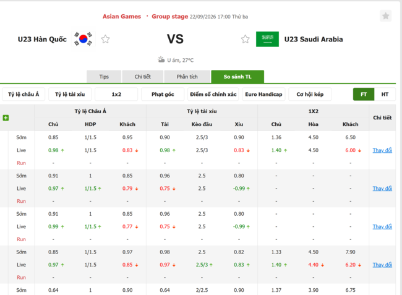The image size is (402, 295).
Task: Open the Tips tab
Action: (x=104, y=77)
